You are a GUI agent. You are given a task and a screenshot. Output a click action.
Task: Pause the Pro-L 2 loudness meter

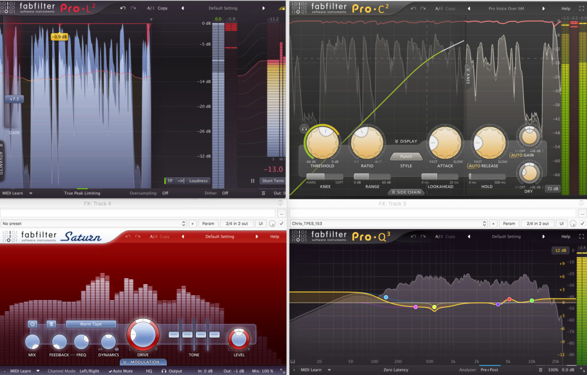253,181
